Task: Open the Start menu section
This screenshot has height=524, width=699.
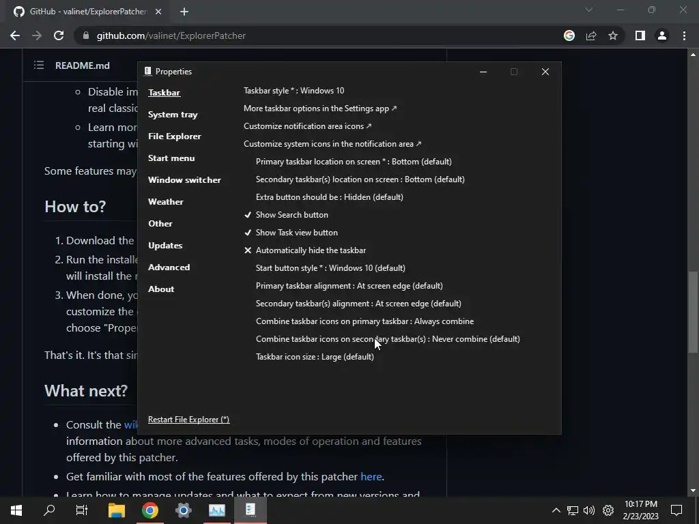Action: [171, 158]
